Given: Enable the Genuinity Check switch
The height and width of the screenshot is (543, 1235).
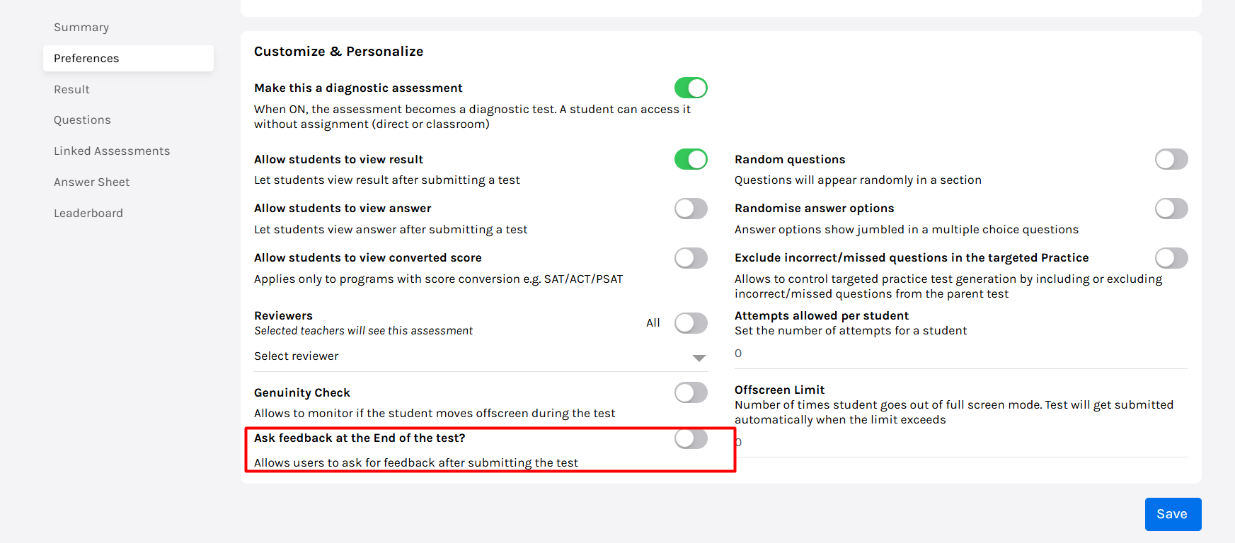Looking at the screenshot, I should (691, 392).
